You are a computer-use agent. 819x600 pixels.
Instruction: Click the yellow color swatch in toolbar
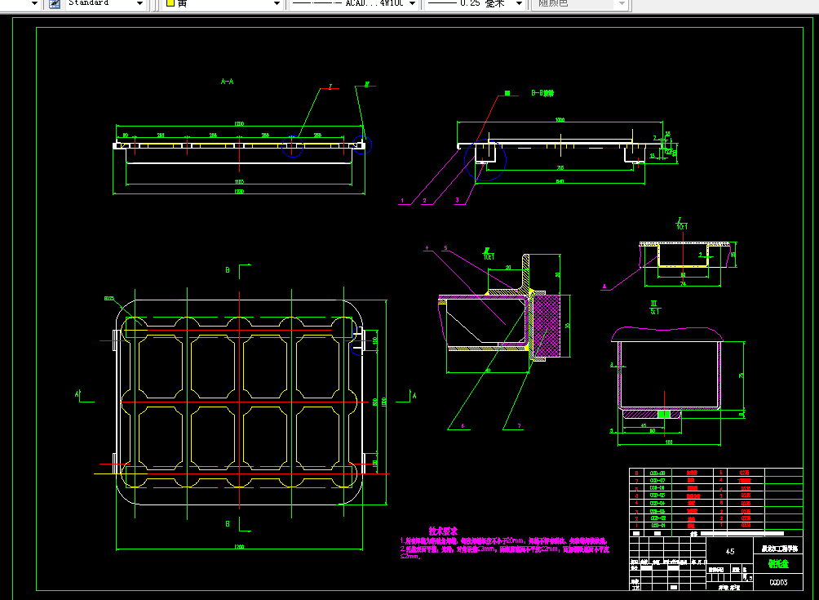click(170, 3)
